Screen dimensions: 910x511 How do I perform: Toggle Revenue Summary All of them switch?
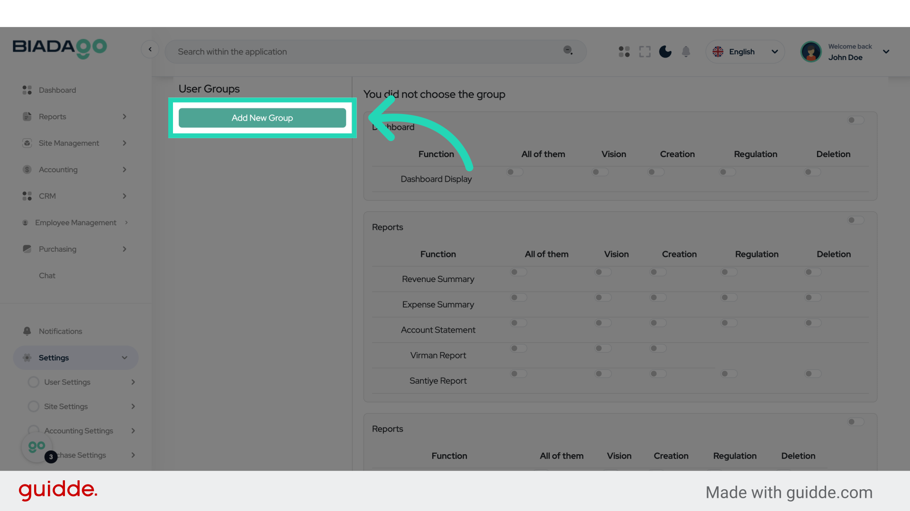coord(518,272)
